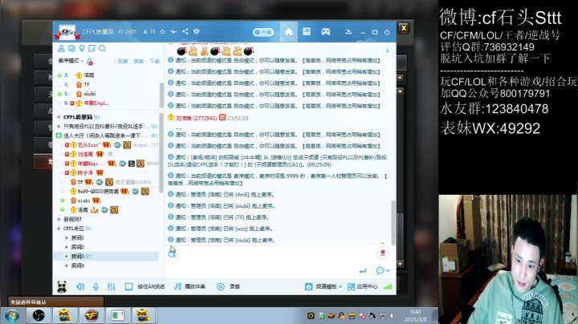
Task: Send message with the enter arrow icon
Action: click(x=363, y=271)
